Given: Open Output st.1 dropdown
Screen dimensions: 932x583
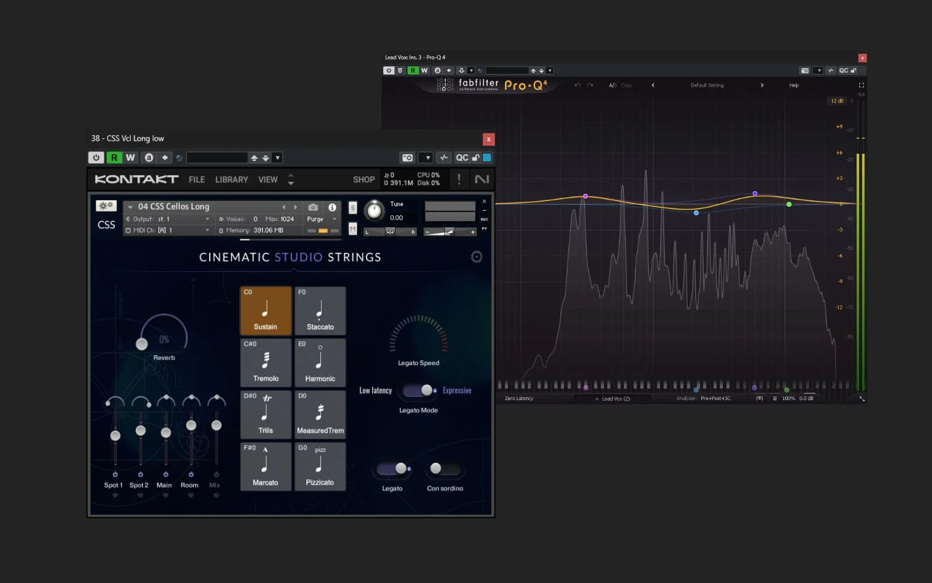Looking at the screenshot, I should tap(168, 219).
